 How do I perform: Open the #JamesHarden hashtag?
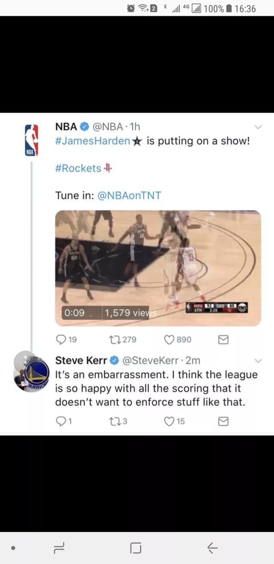pyautogui.click(x=92, y=141)
